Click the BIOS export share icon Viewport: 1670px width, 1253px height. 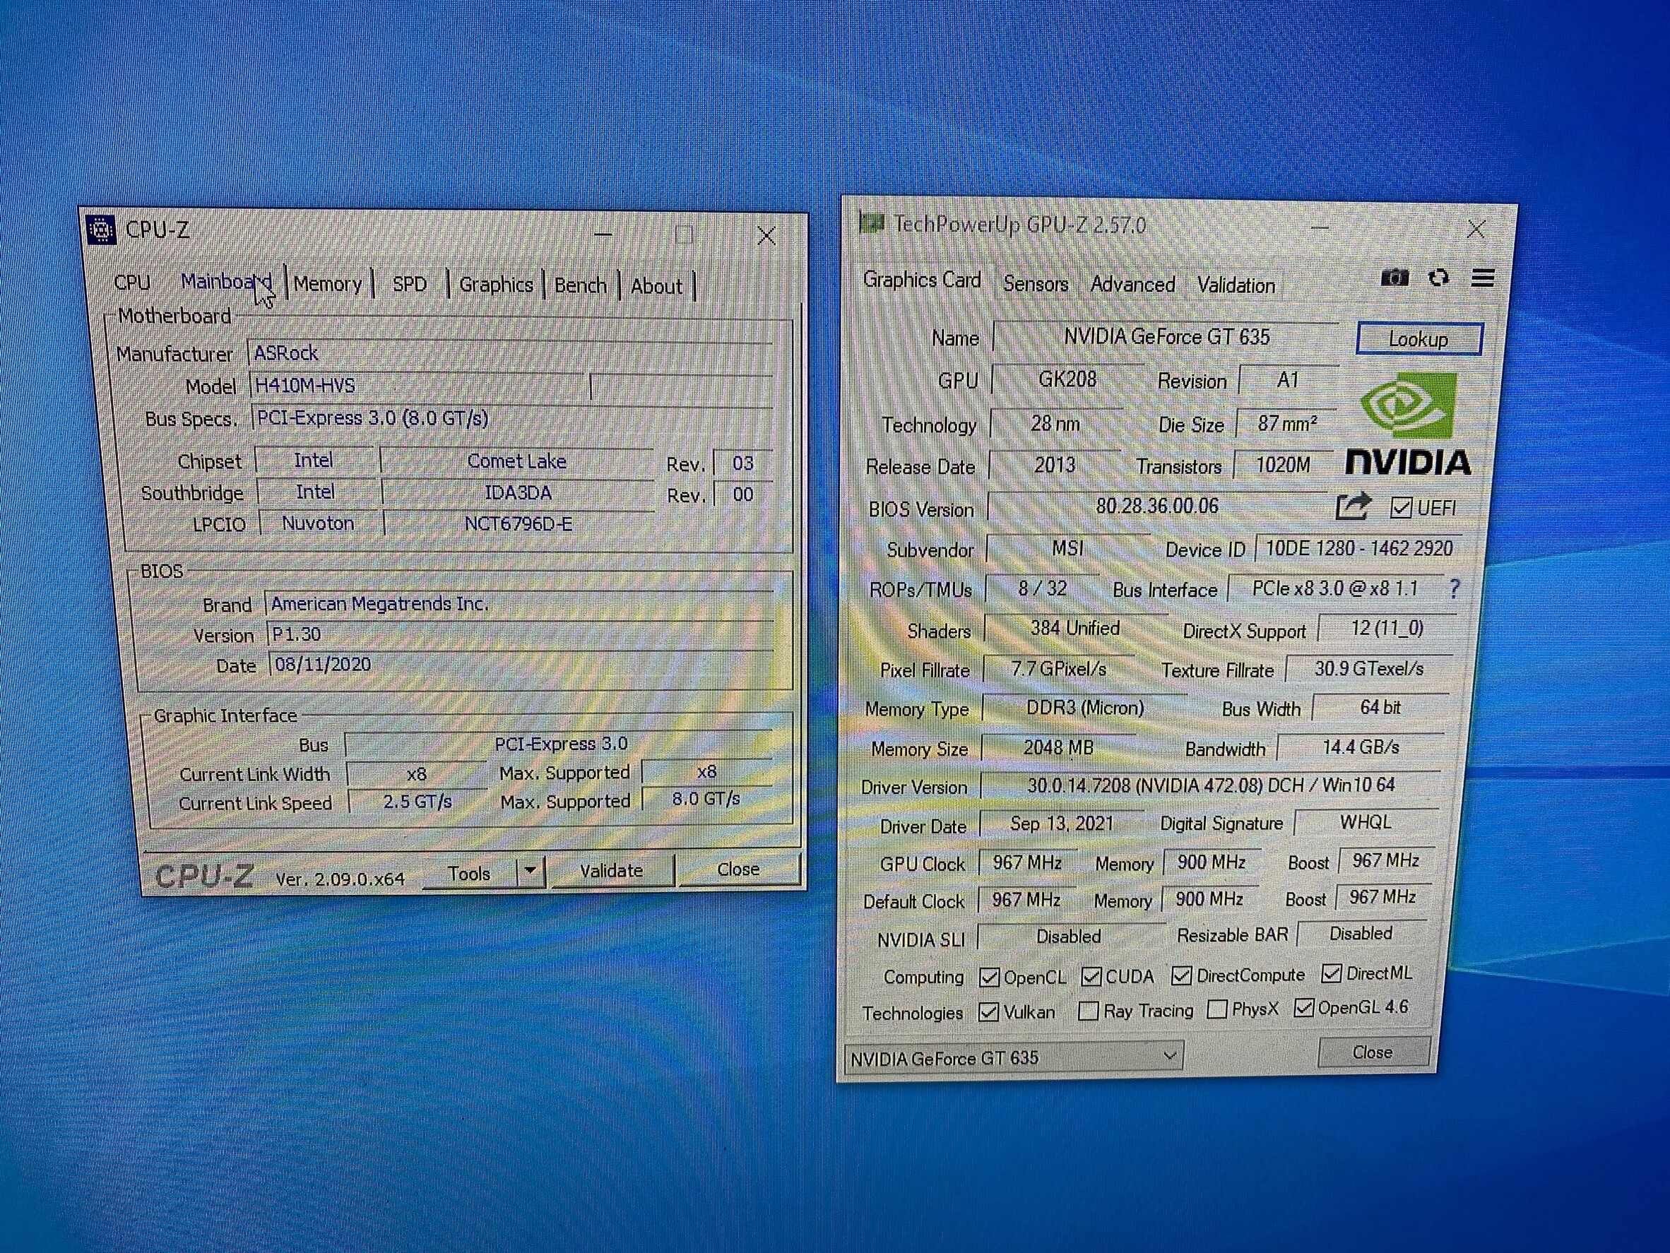tap(1352, 506)
